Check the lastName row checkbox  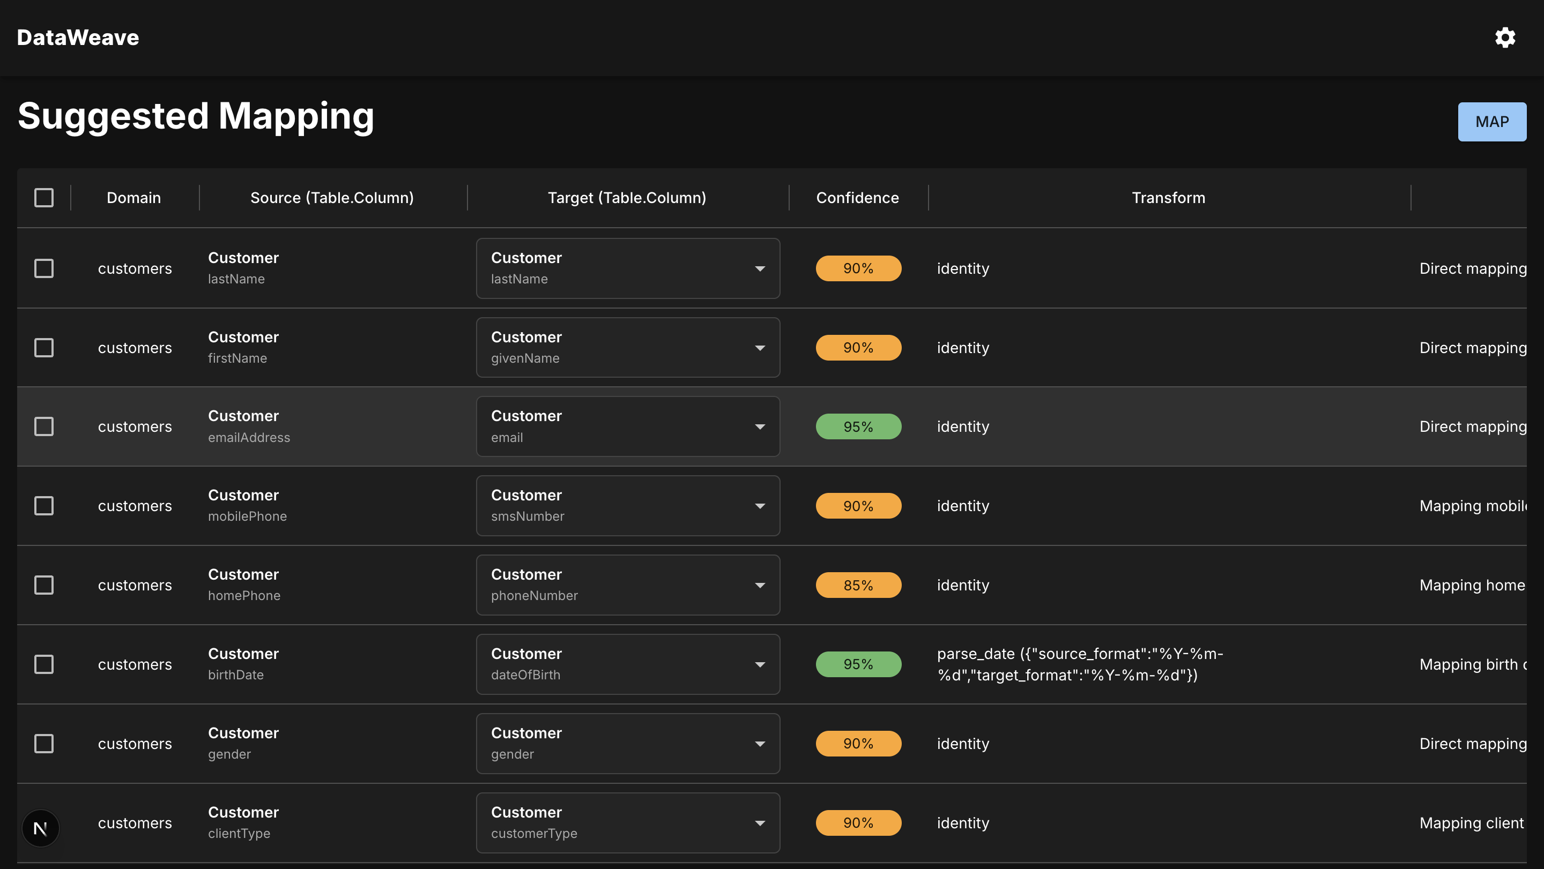[x=44, y=268]
